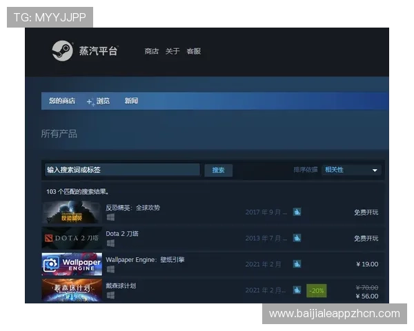Expand the 相关性 sort dropdown
414x331 pixels.
tap(351, 170)
